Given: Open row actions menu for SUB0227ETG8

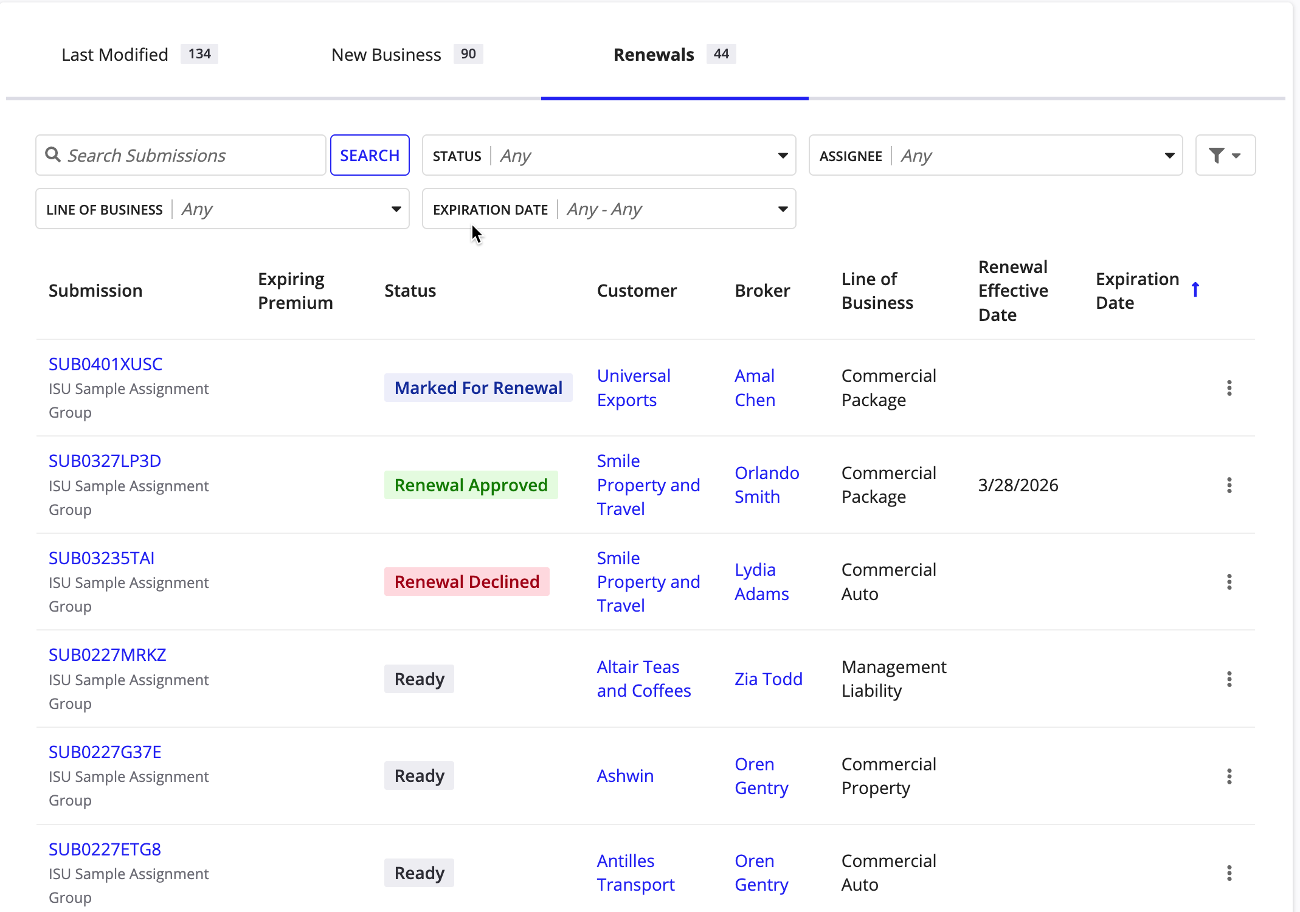Looking at the screenshot, I should click(1229, 873).
